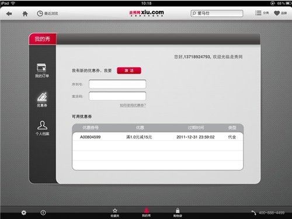The height and width of the screenshot is (219, 292).
Task: Open the 如何使用优惠券 help link
Action: click(133, 105)
